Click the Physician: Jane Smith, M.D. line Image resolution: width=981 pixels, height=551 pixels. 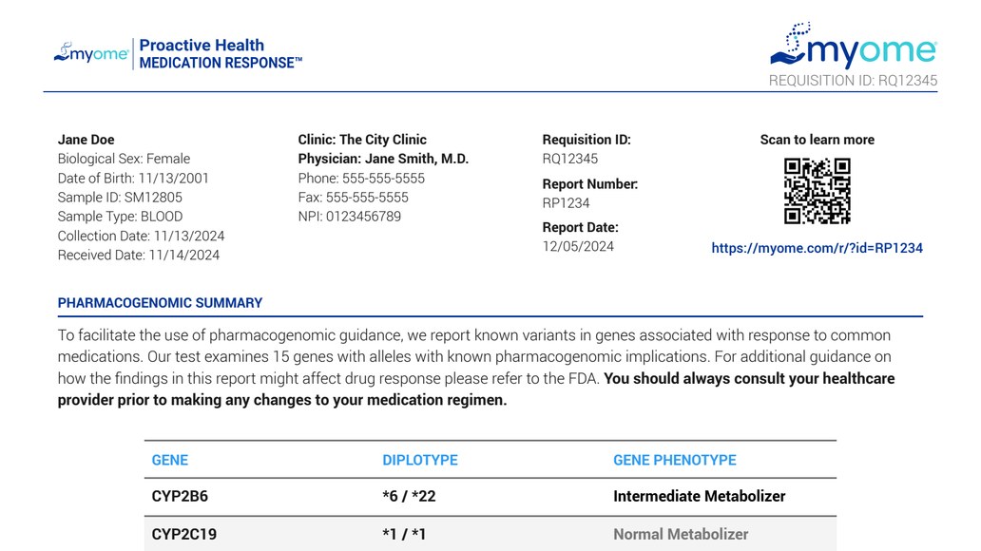(383, 159)
